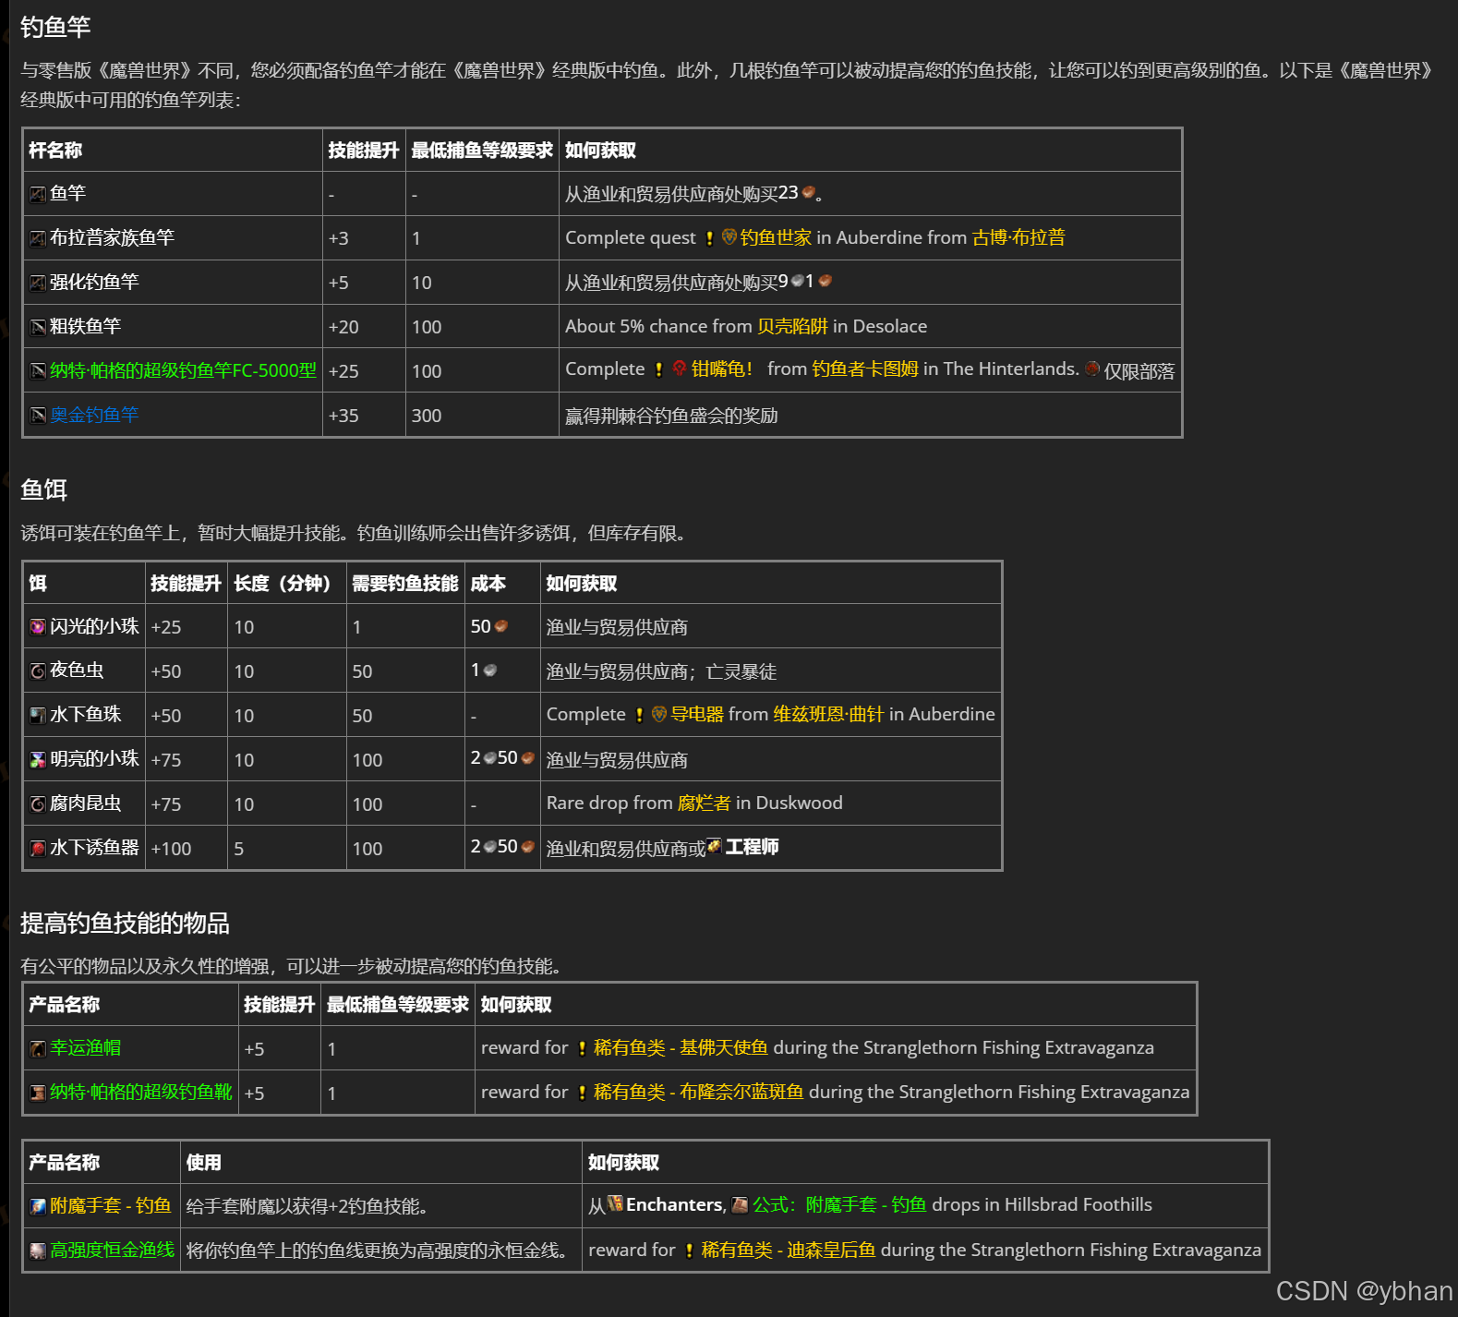The height and width of the screenshot is (1317, 1458).
Task: Click the 仅限部落 text
Action: (1139, 371)
